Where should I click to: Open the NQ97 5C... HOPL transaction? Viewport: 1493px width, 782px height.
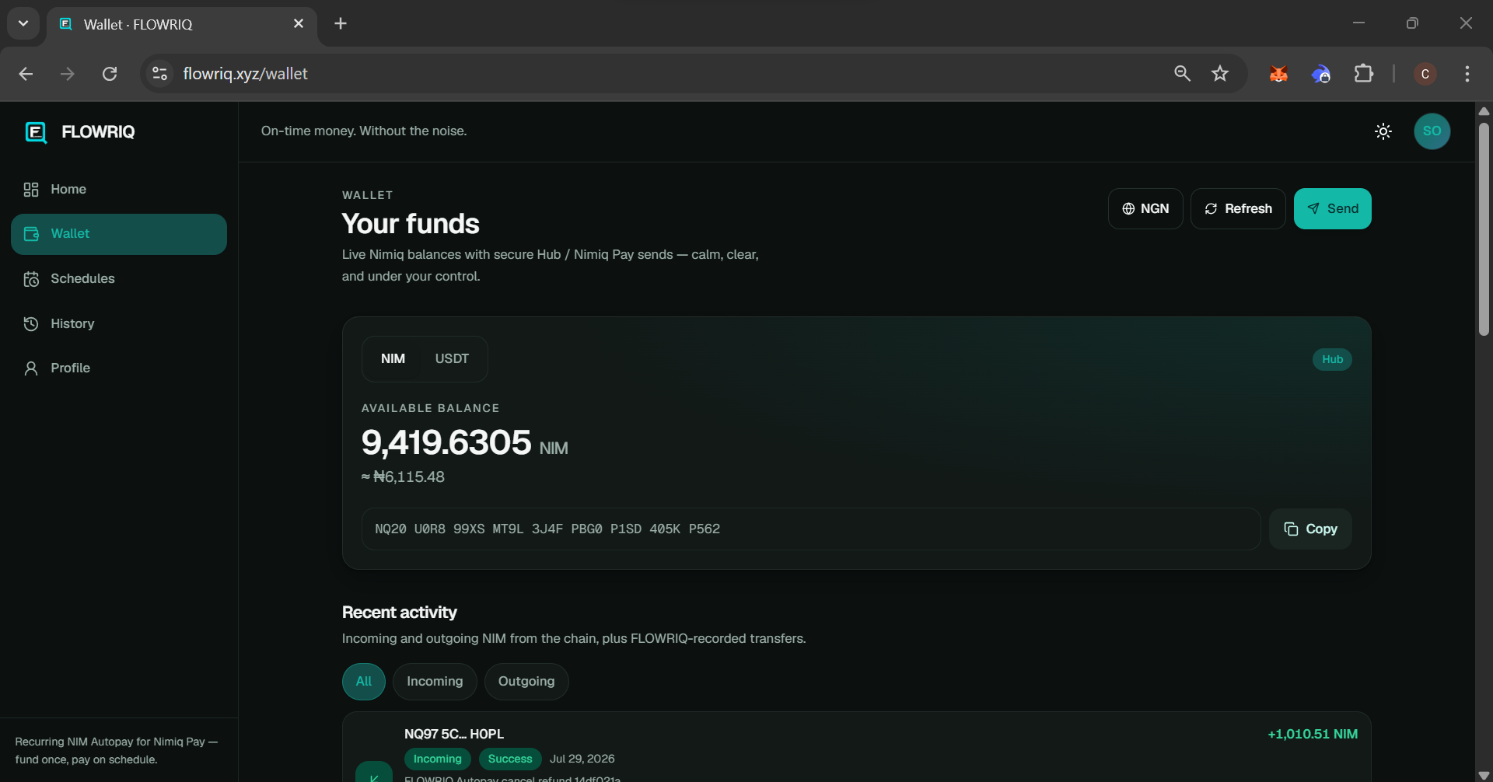(856, 748)
